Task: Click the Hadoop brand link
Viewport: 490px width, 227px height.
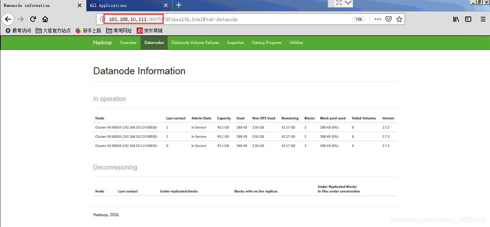Action: [x=102, y=42]
